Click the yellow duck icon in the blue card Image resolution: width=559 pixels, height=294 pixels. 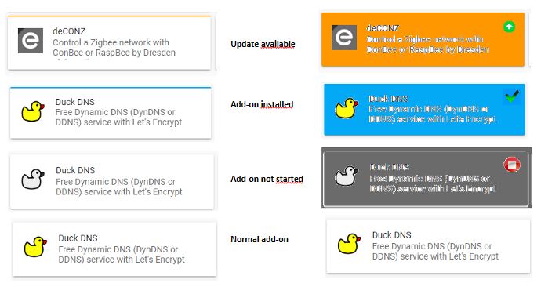[x=347, y=109]
